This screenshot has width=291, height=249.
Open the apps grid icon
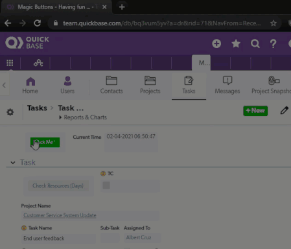10,63
